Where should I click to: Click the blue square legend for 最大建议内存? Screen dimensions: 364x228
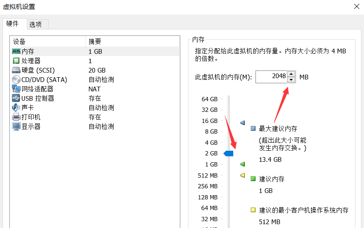(x=253, y=128)
